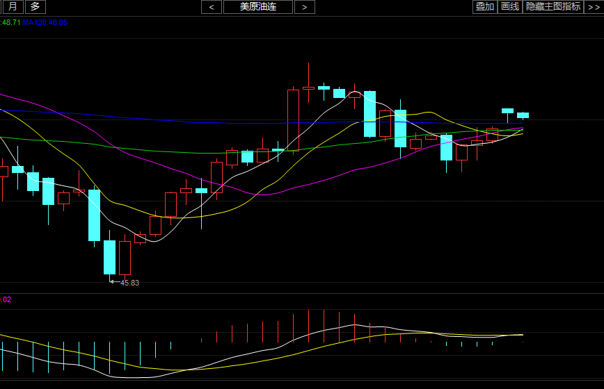
Task: Click the hollow candle above the 45.83 label
Action: coord(125,258)
